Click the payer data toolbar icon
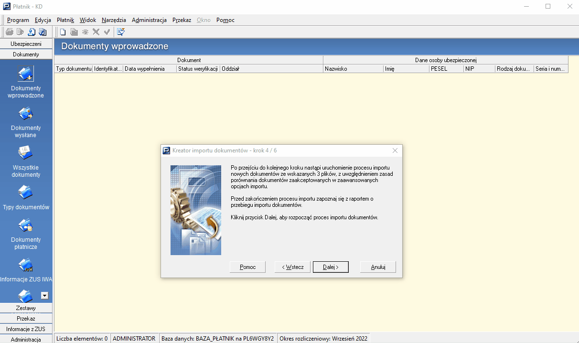Screen dimensions: 579x343 [32, 32]
